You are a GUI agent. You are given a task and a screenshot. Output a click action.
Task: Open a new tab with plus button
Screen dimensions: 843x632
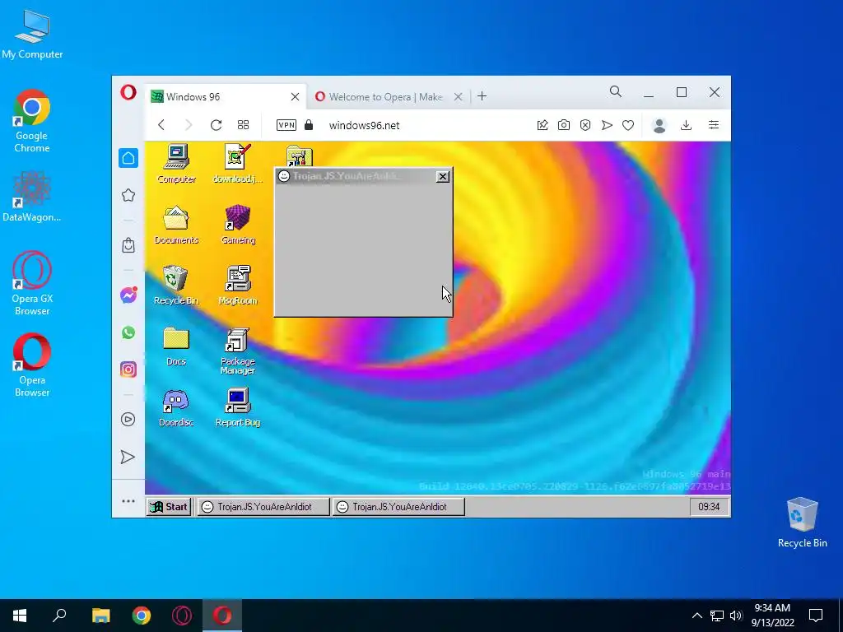482,96
